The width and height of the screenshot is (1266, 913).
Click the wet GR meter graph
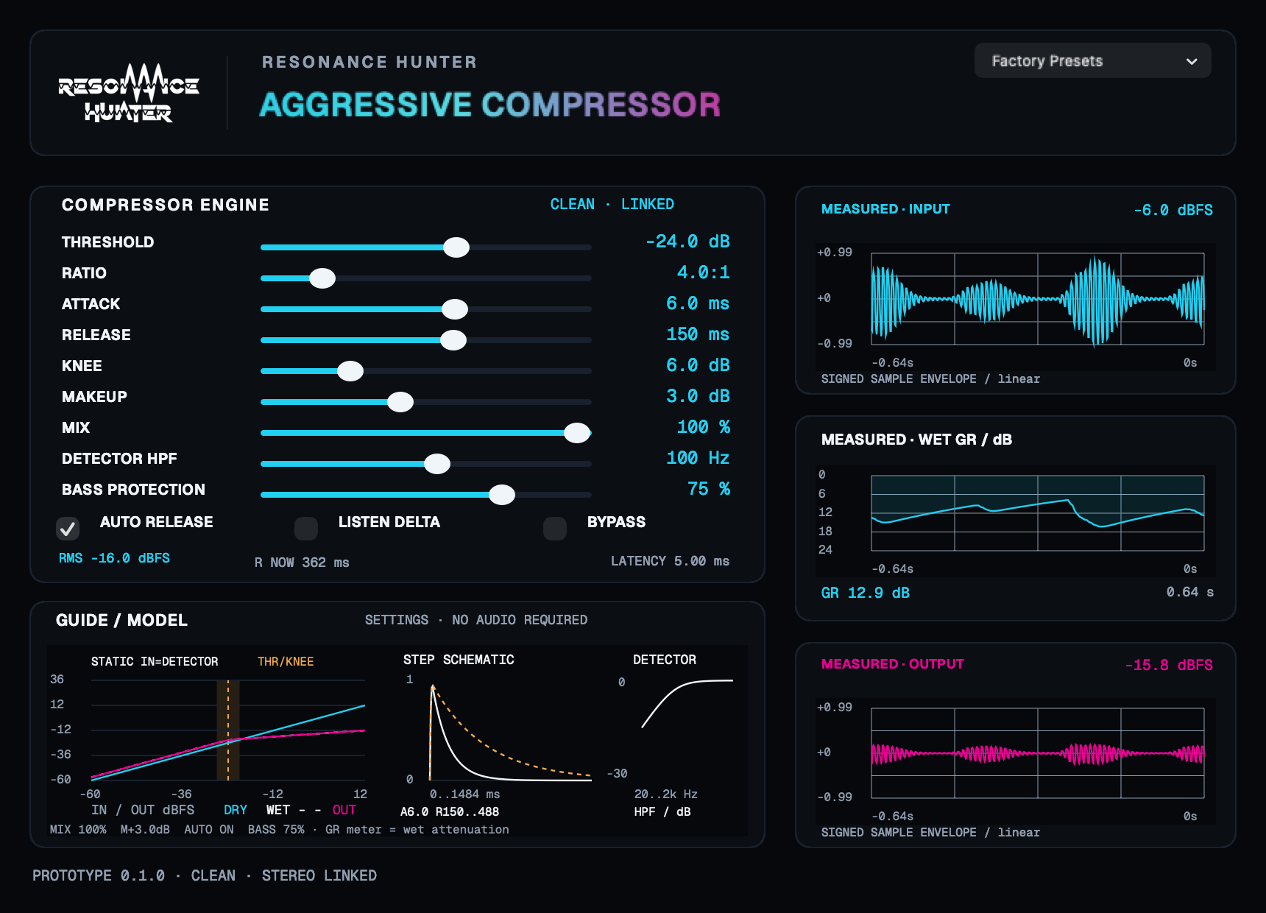point(1038,513)
